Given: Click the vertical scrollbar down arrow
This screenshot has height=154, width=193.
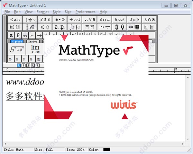Looking at the screenshot, I should pos(188,139).
